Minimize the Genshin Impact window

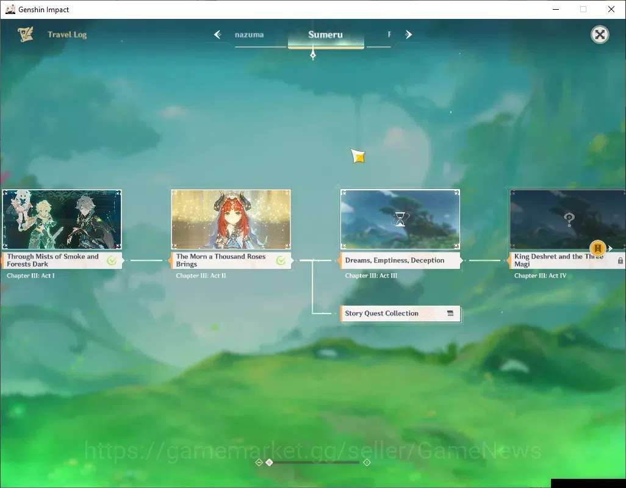(x=555, y=9)
